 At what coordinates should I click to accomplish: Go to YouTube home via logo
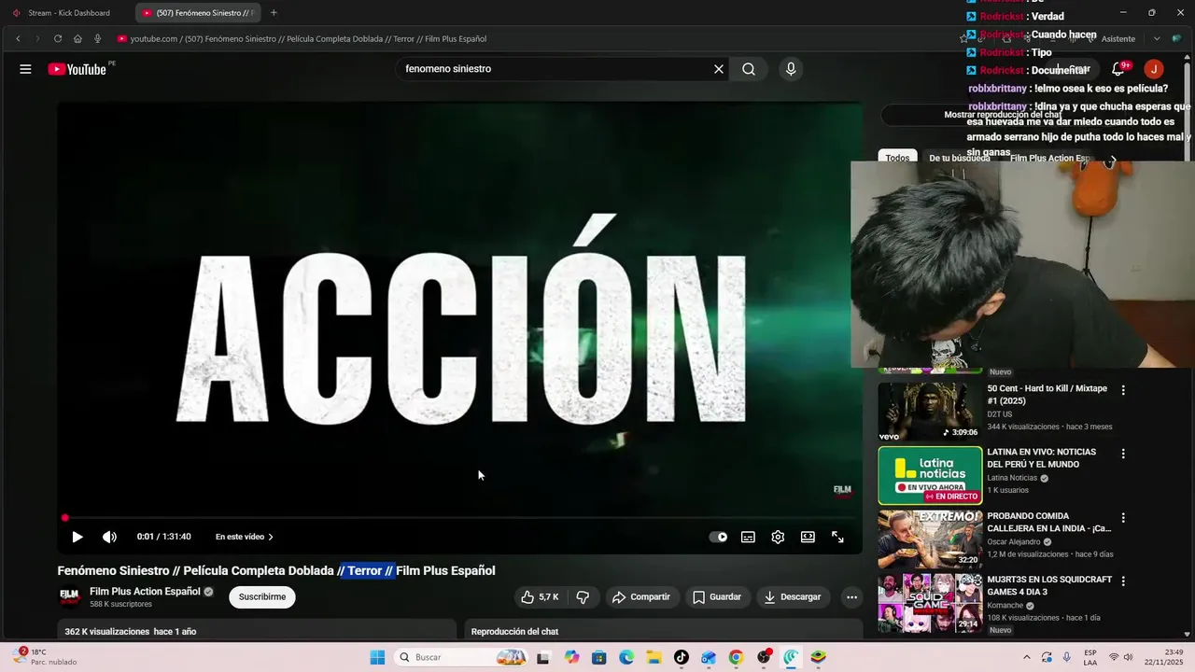[77, 69]
